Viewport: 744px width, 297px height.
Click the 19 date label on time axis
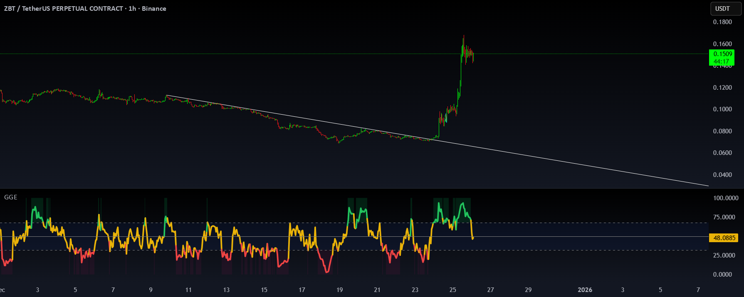point(339,290)
